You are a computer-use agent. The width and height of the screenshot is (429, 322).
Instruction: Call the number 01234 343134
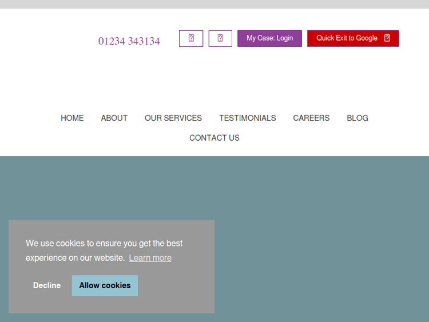(129, 41)
